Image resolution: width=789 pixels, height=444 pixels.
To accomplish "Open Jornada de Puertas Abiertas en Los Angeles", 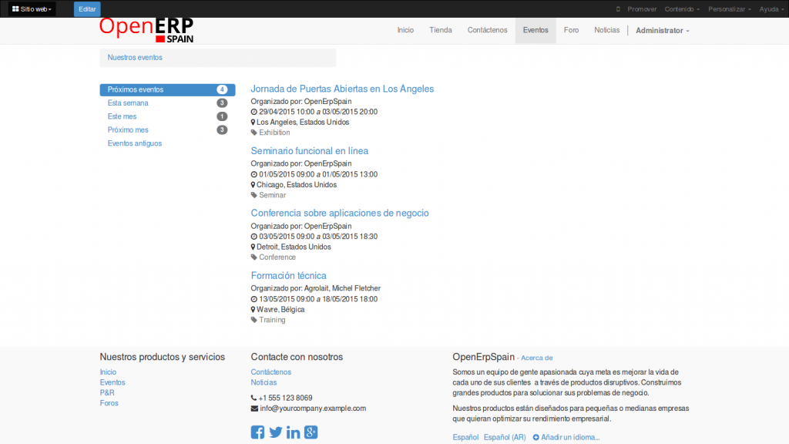I will point(342,89).
